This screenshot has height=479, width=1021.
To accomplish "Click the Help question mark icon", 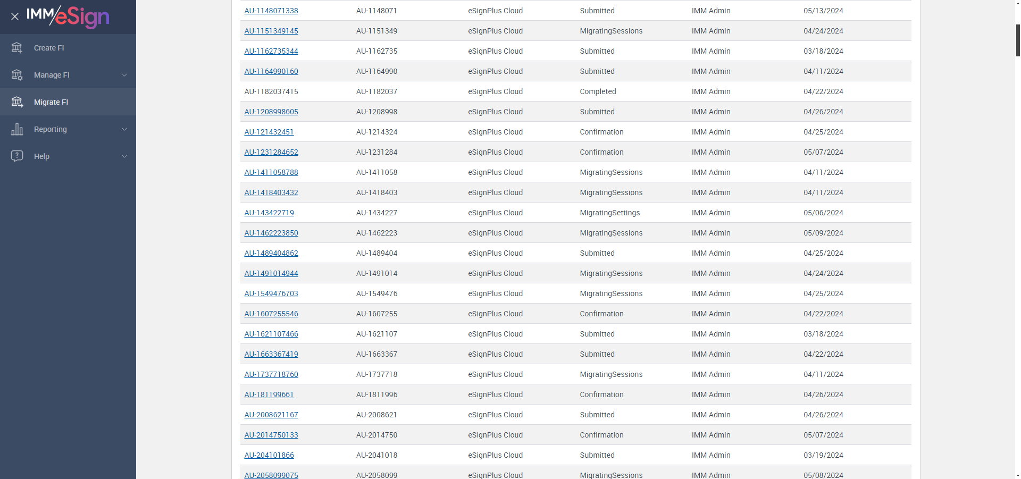I will pos(17,156).
